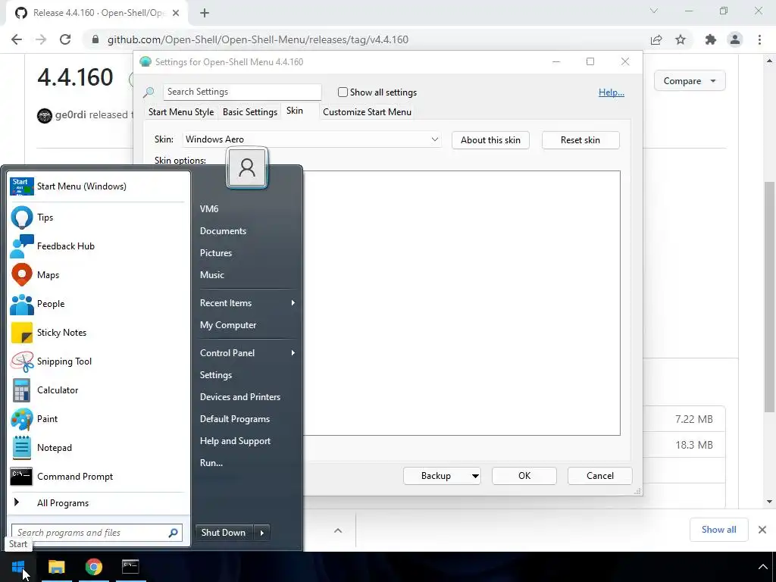Open Feedback Hub from start menu
Image resolution: width=776 pixels, height=582 pixels.
(x=98, y=246)
